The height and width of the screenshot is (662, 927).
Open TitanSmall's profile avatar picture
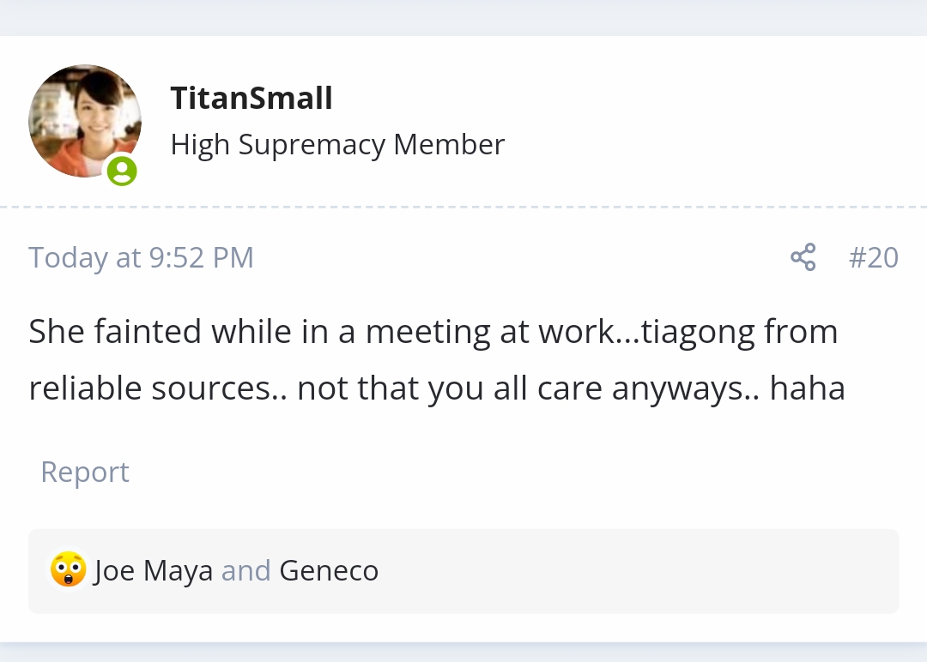(x=84, y=121)
